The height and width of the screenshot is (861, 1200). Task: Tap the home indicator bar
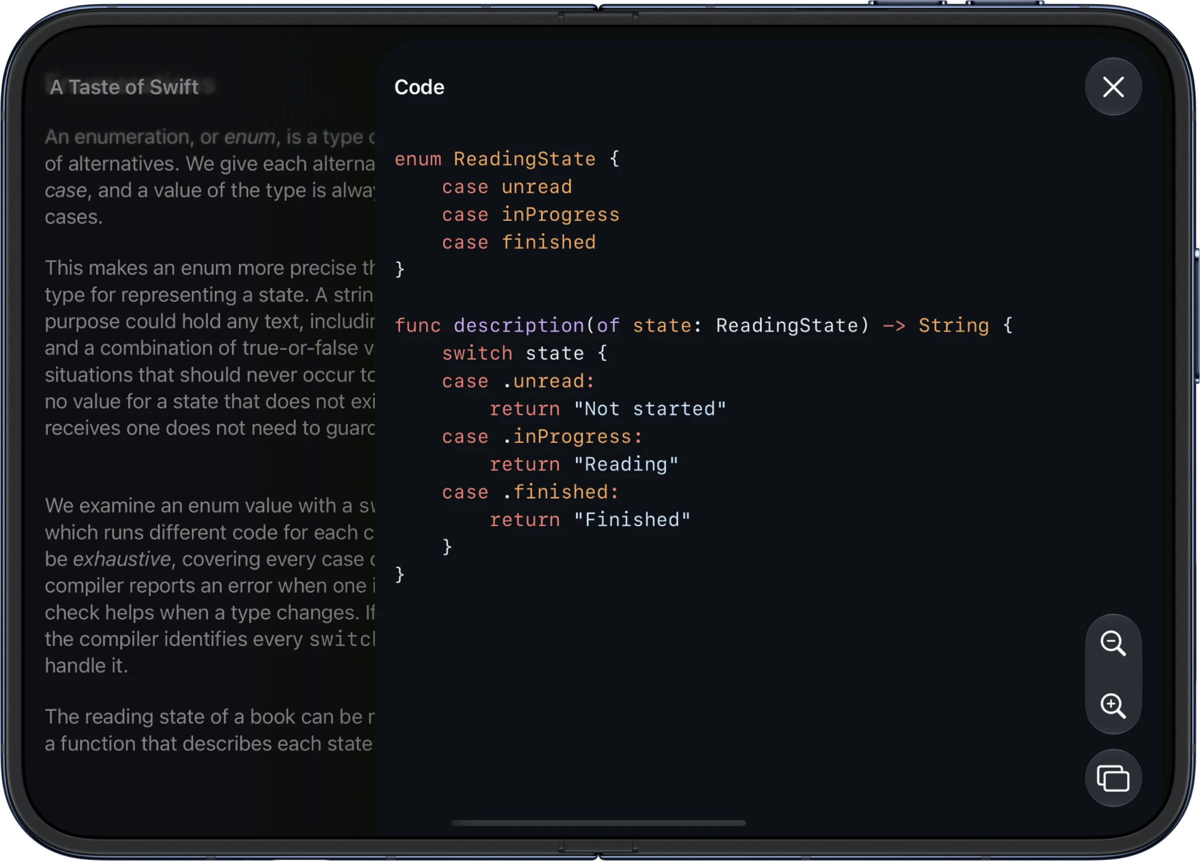[x=598, y=823]
